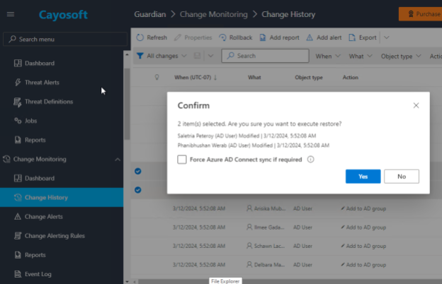Focus the Search menu field
The width and height of the screenshot is (442, 284).
65,39
